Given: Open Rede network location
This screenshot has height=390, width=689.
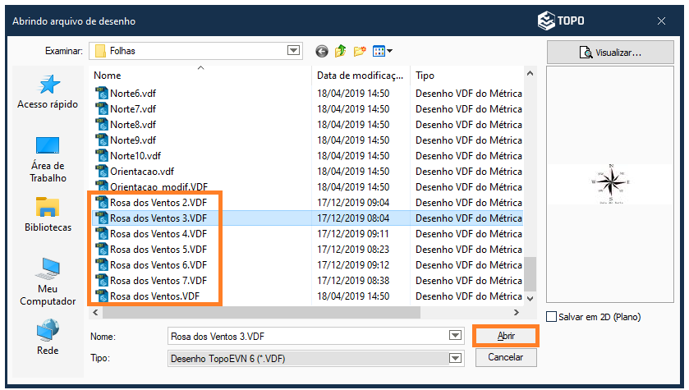Looking at the screenshot, I should click(x=48, y=337).
